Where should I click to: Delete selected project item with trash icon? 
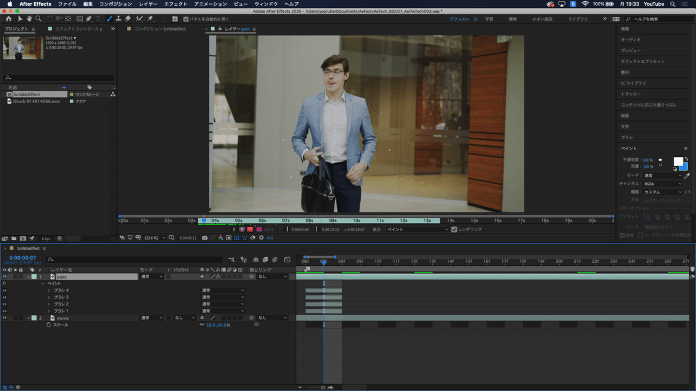click(59, 238)
